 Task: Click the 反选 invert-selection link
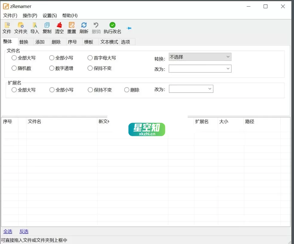tap(24, 231)
